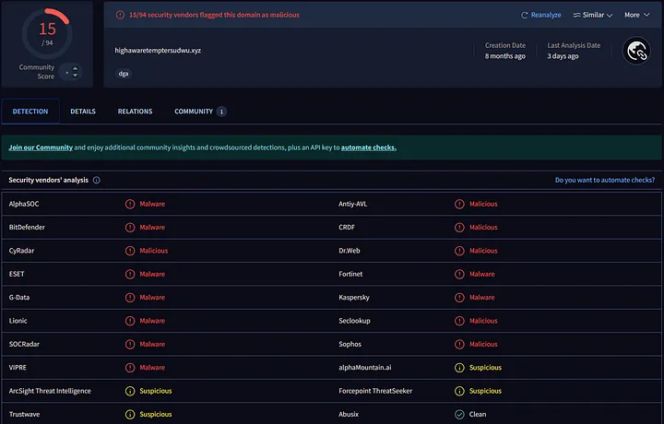Viewport: 664px width, 424px height.
Task: Click 'Suspicious' result for Trustwave
Action: point(156,414)
